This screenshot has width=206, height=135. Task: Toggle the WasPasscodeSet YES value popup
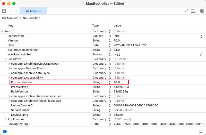201,55
